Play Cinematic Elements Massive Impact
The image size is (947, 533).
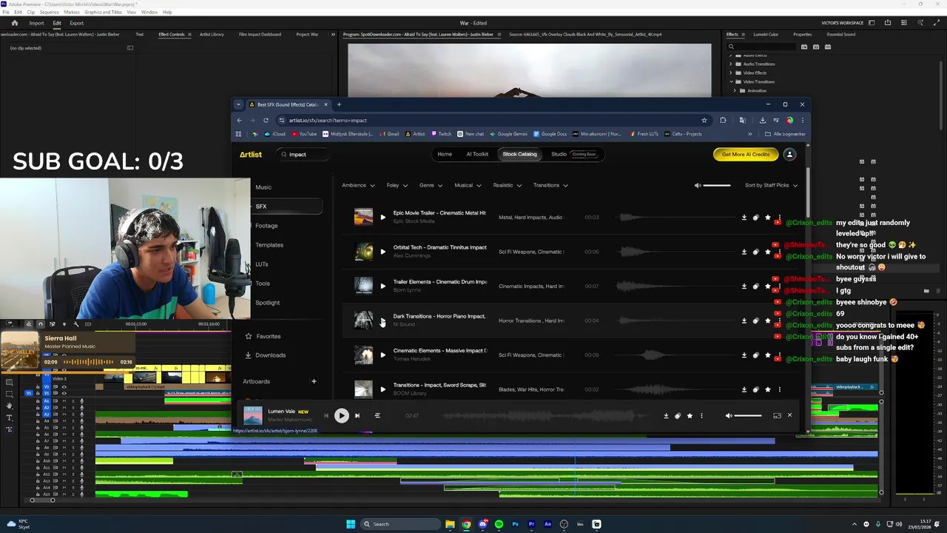click(x=382, y=355)
